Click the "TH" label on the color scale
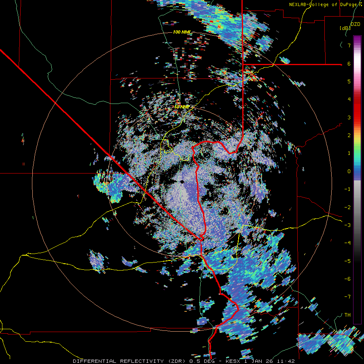 (x=347, y=315)
